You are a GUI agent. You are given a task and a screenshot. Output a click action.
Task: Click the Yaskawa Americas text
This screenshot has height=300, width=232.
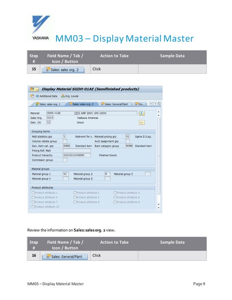88,118
